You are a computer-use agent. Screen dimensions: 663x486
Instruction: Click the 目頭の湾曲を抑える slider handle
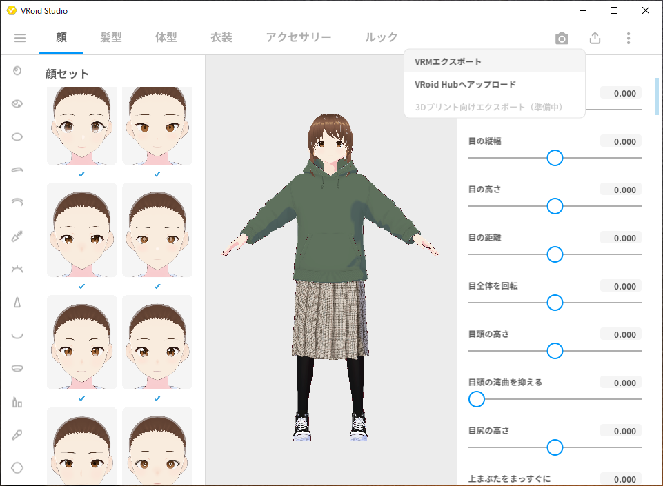tap(477, 399)
